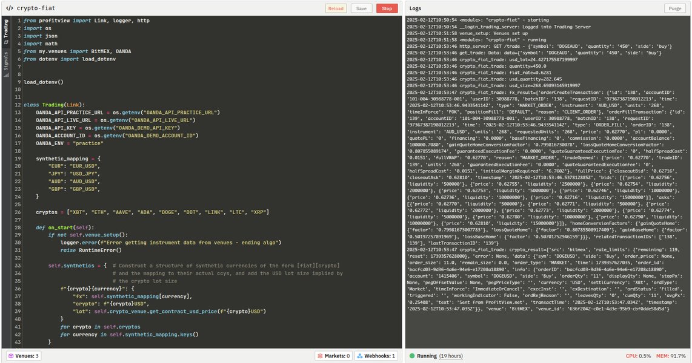Place cursor on 'from profitview import Link, logger, http'
692x363 pixels.
point(87,21)
